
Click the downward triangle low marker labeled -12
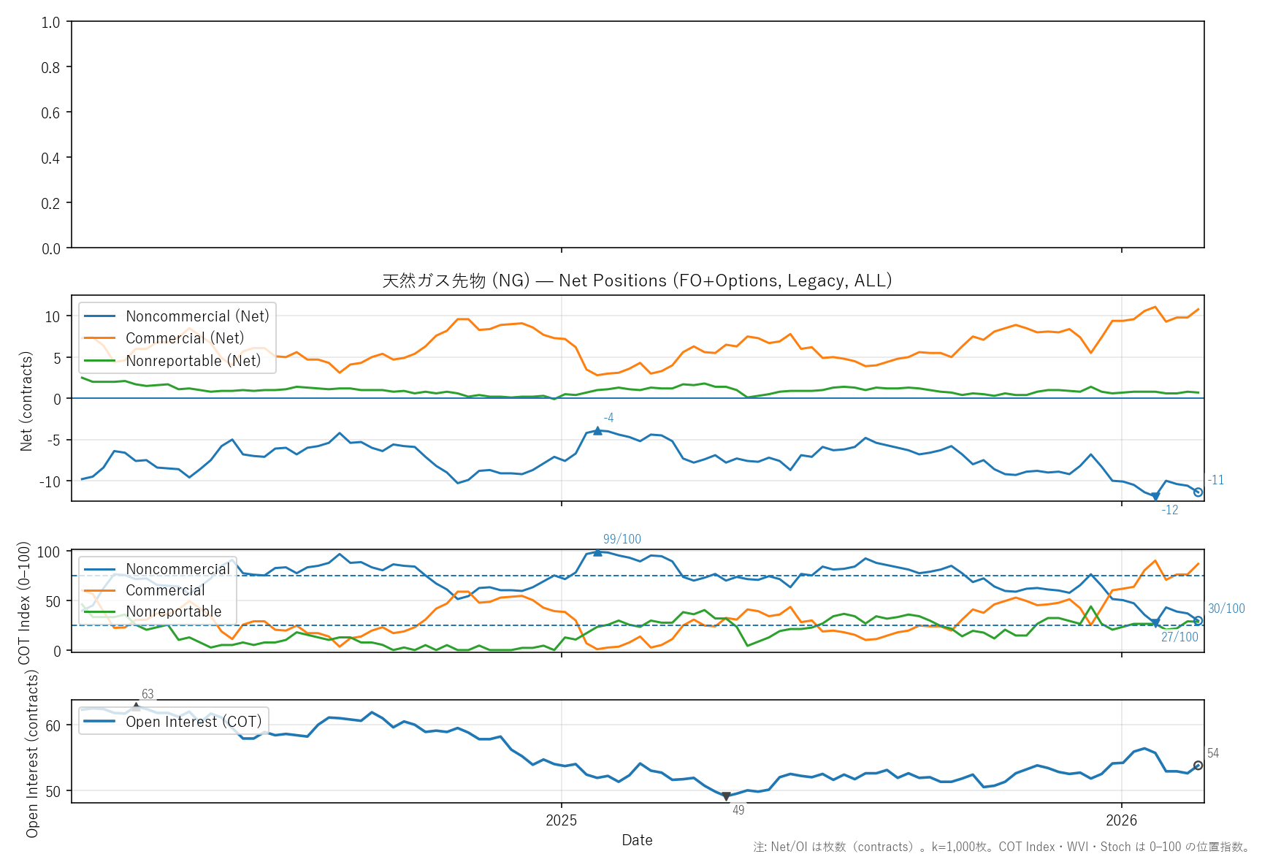pos(1155,497)
